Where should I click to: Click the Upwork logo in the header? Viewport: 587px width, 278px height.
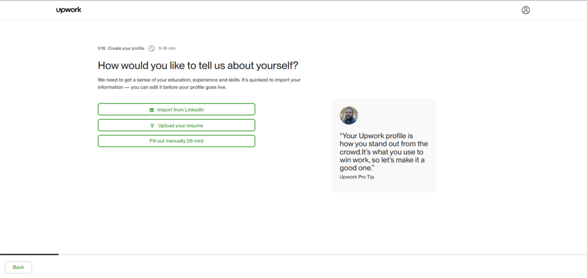click(x=69, y=10)
